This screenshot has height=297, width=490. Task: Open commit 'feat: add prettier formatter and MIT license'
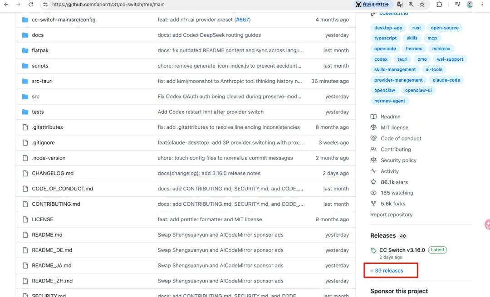click(210, 219)
